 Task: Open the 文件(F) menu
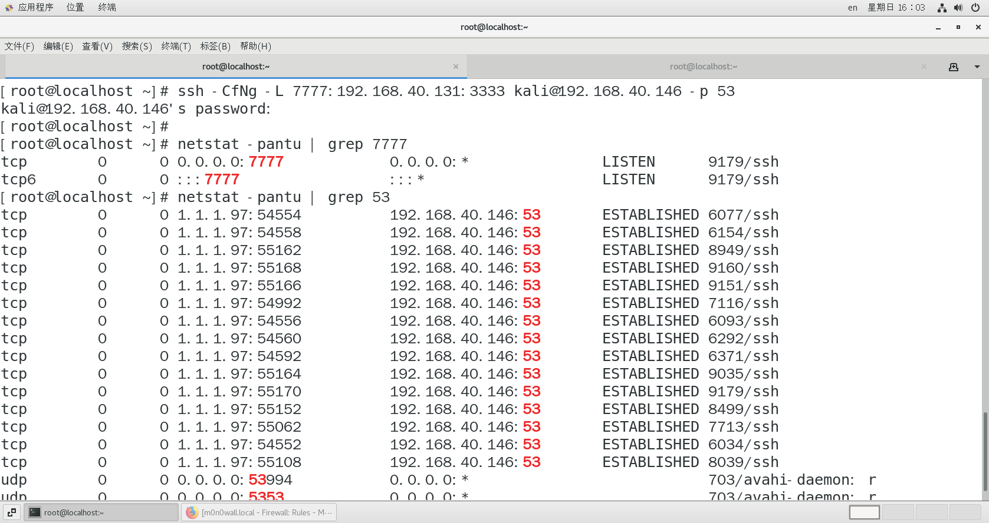(19, 47)
